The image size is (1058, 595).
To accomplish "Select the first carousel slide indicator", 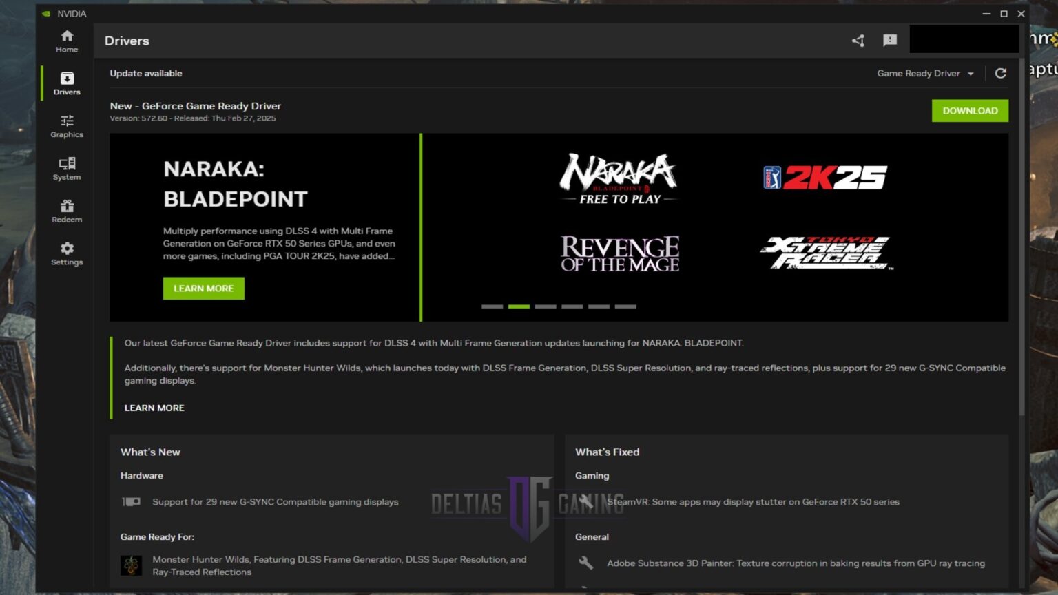I will point(492,306).
